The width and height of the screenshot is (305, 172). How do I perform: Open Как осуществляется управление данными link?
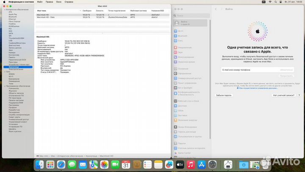click(x=257, y=88)
